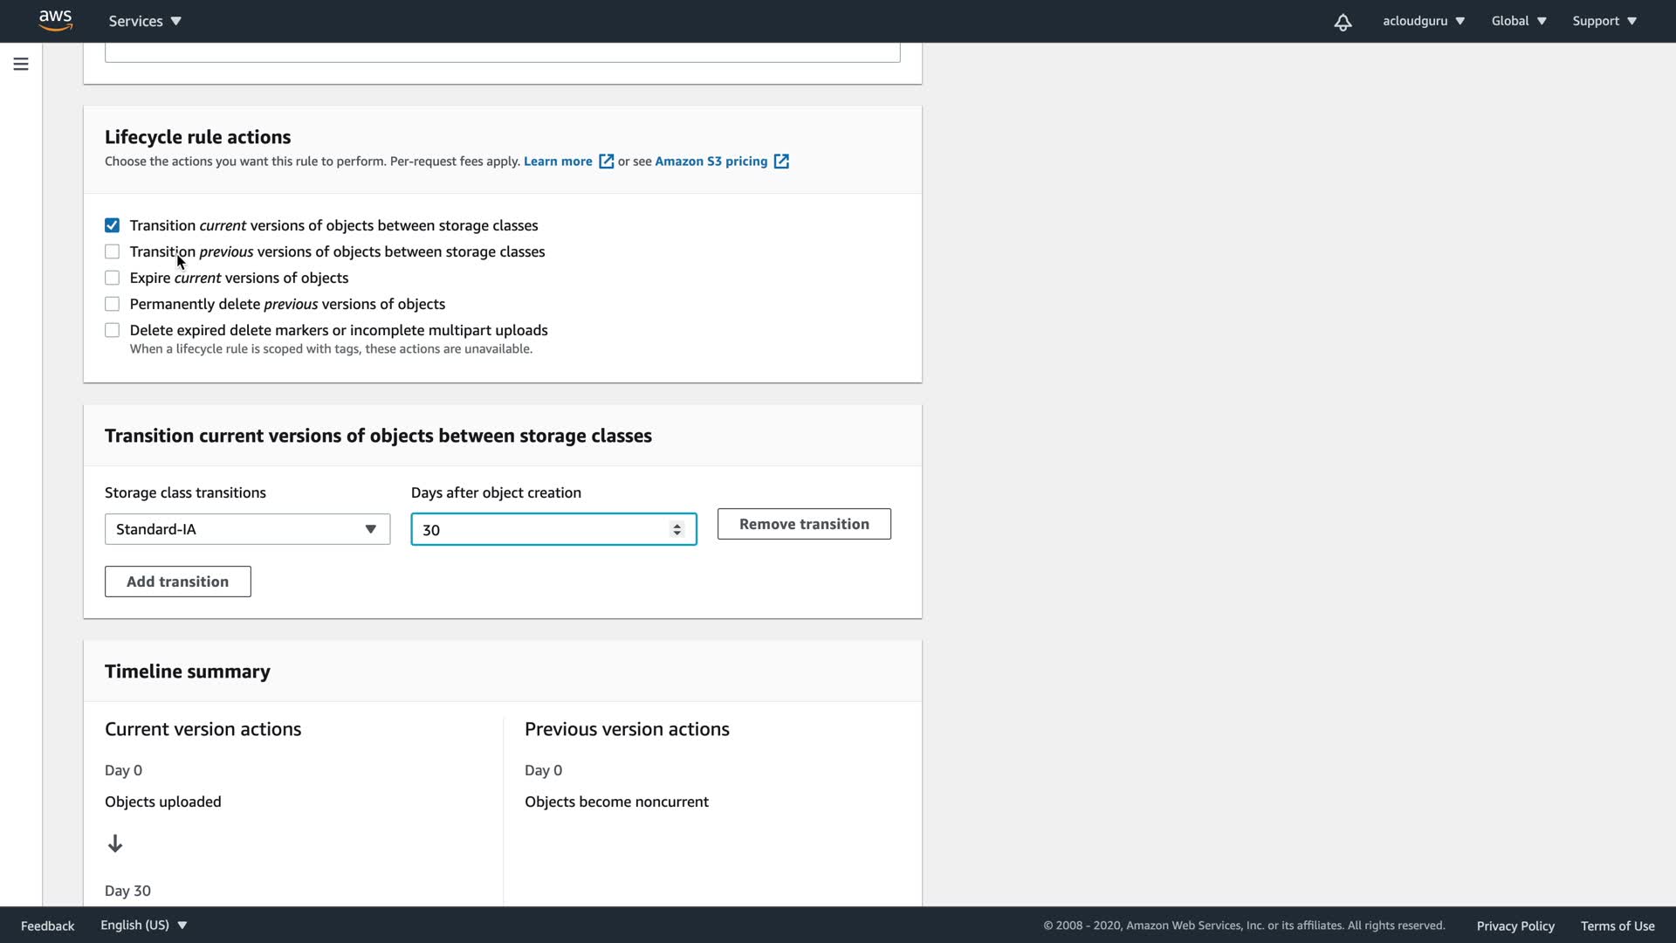Check Expire current versions of objects
The image size is (1676, 943).
click(x=112, y=278)
